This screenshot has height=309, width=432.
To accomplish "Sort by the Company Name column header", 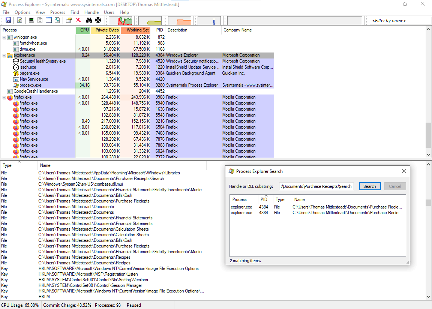I will (247, 30).
